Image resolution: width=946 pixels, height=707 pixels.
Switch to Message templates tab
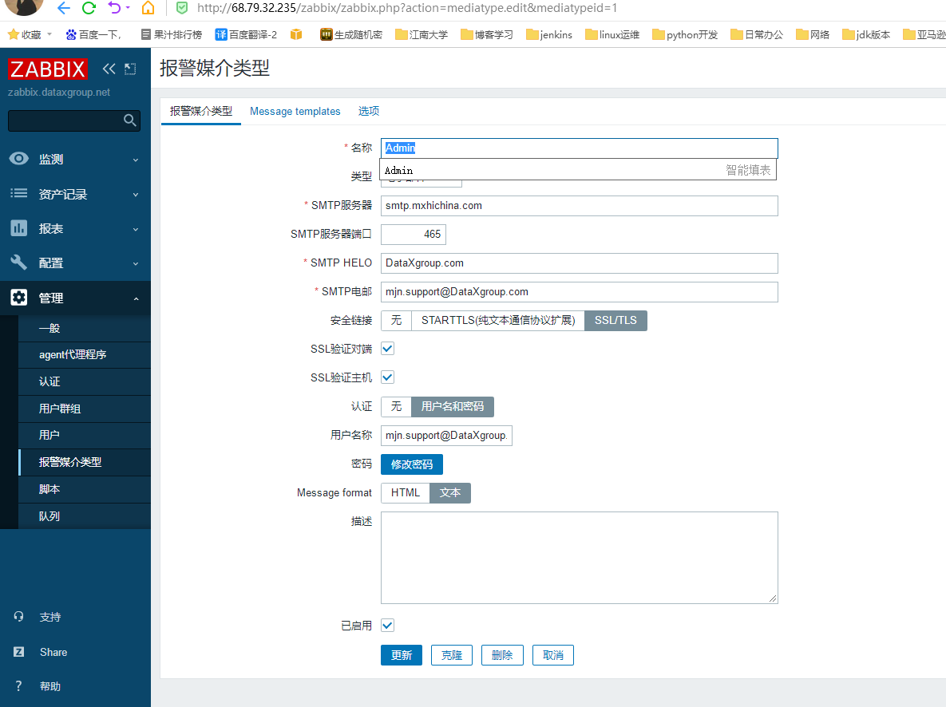[x=295, y=111]
